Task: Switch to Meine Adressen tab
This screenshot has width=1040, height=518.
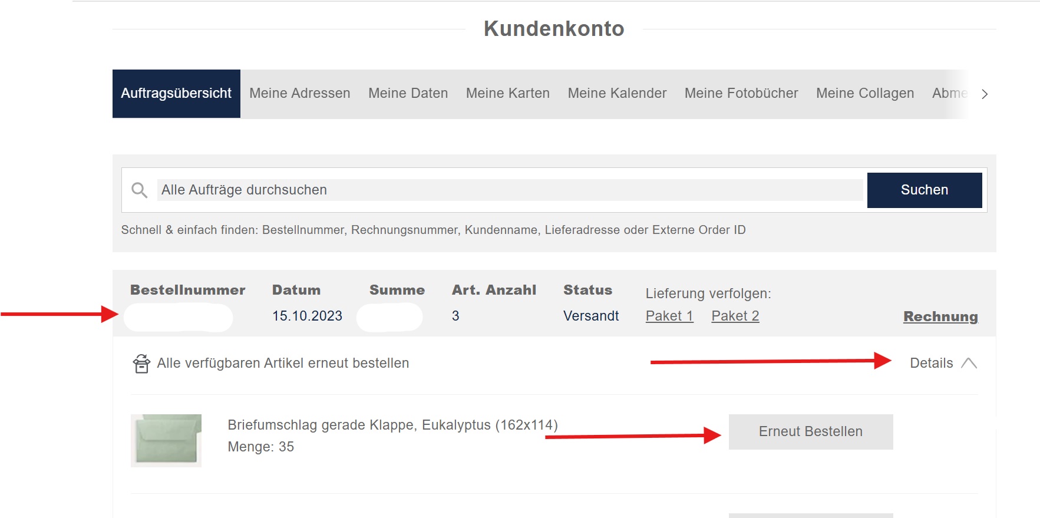Action: pos(300,94)
